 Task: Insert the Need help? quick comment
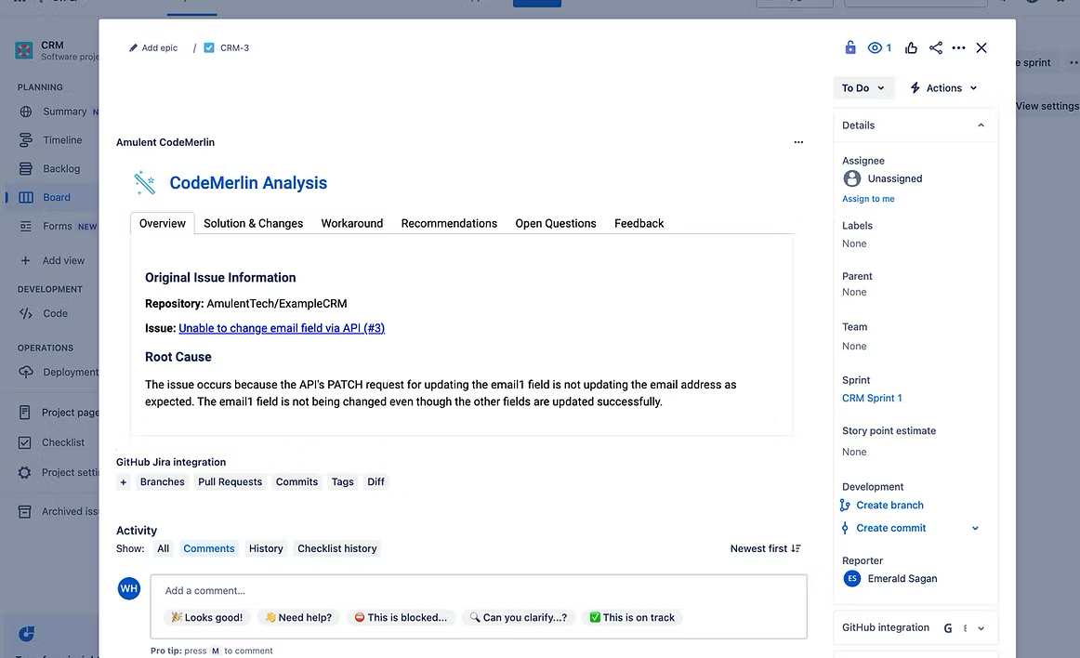click(299, 618)
